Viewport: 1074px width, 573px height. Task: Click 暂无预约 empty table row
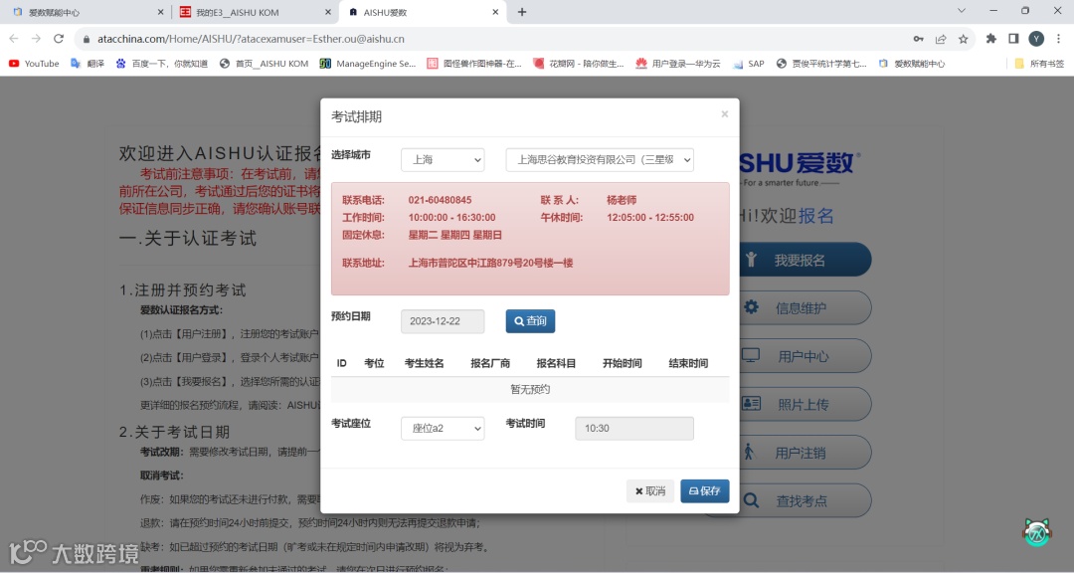click(530, 389)
